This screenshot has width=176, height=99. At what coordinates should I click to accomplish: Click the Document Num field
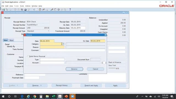click(x=95, y=59)
